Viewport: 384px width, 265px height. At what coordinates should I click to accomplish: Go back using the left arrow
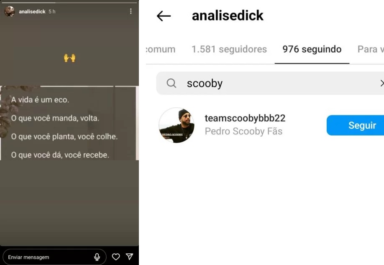click(x=164, y=16)
